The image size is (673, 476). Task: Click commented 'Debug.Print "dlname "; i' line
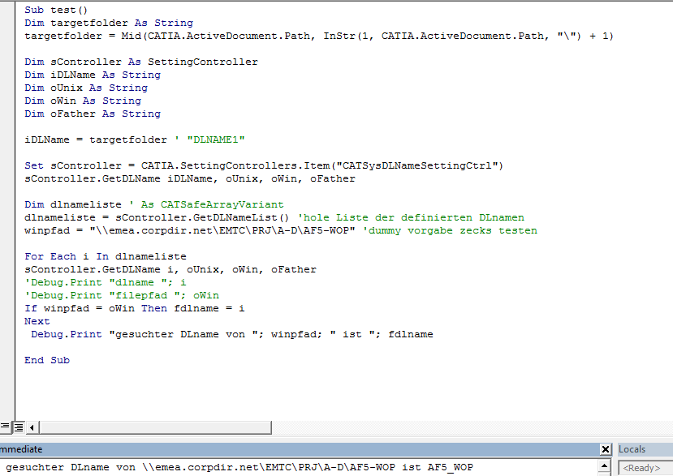click(106, 282)
